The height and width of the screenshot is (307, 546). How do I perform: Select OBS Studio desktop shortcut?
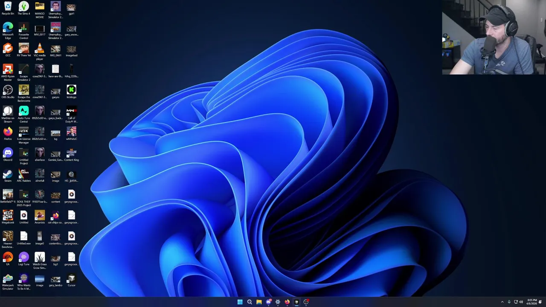point(8,92)
